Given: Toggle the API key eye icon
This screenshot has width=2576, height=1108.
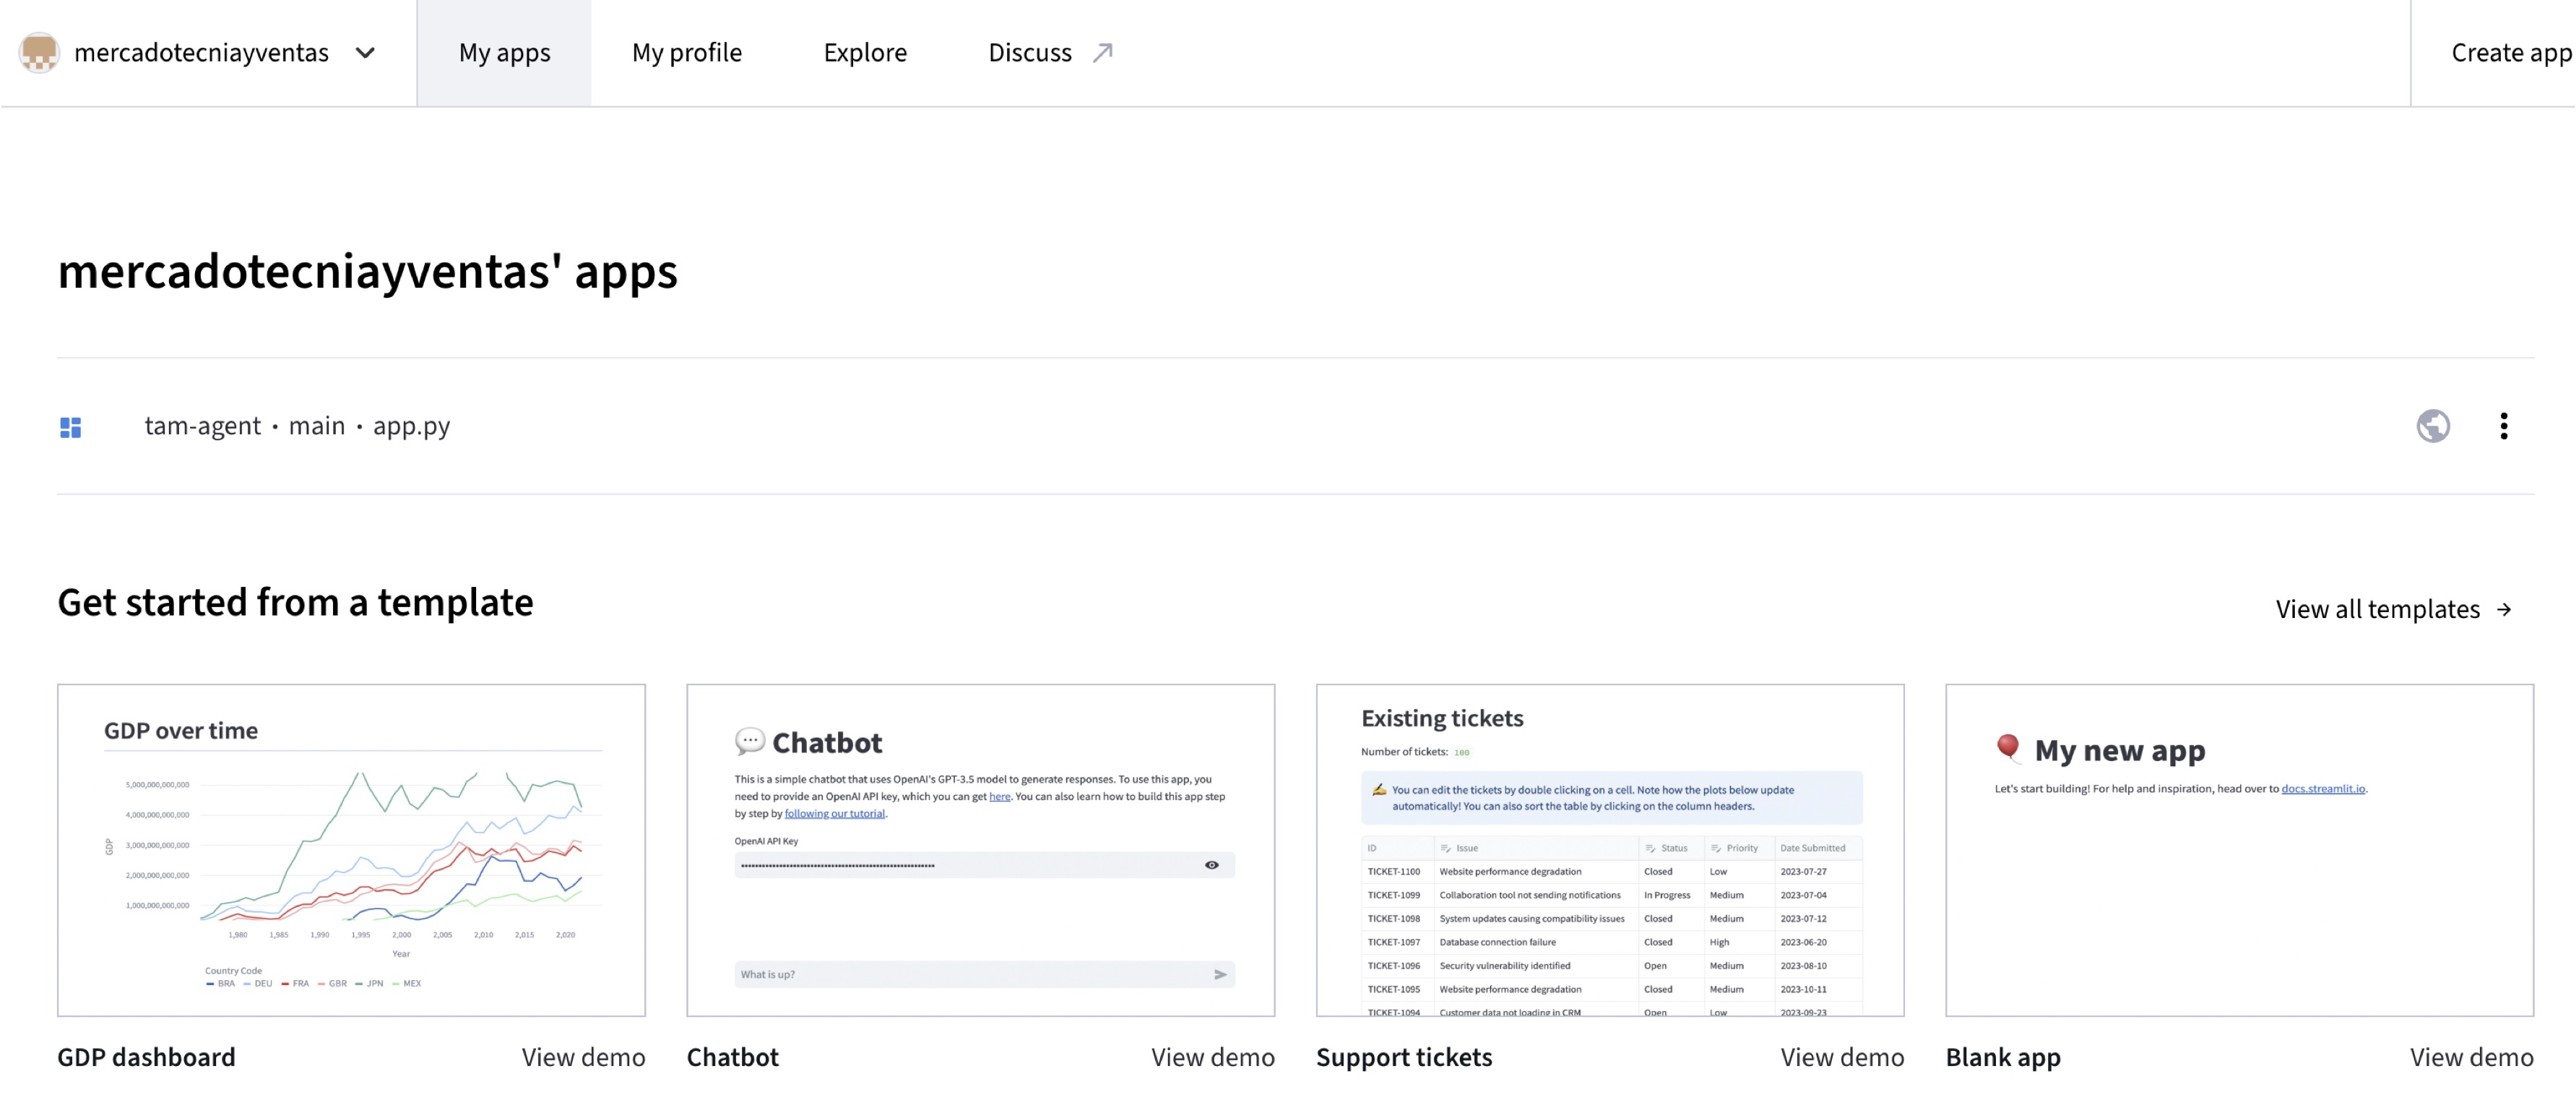Looking at the screenshot, I should [x=1211, y=864].
